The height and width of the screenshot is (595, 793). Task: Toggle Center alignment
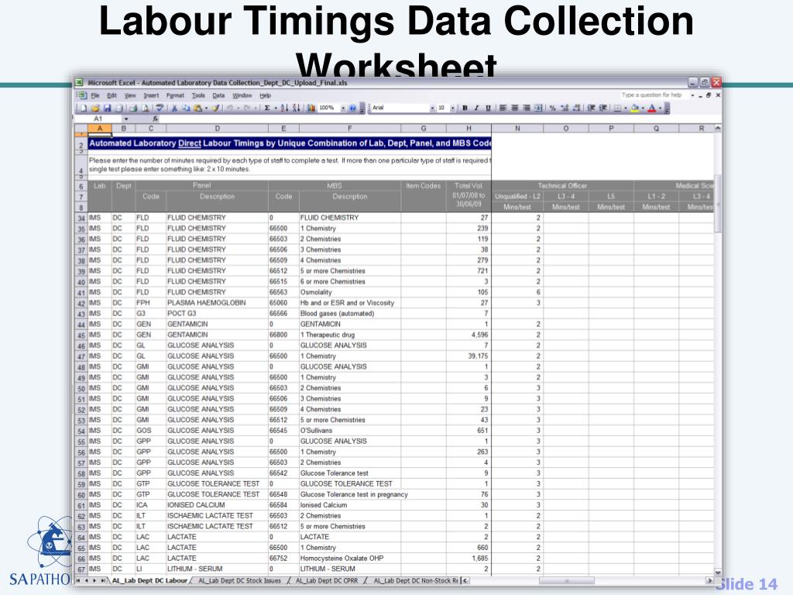tap(514, 108)
